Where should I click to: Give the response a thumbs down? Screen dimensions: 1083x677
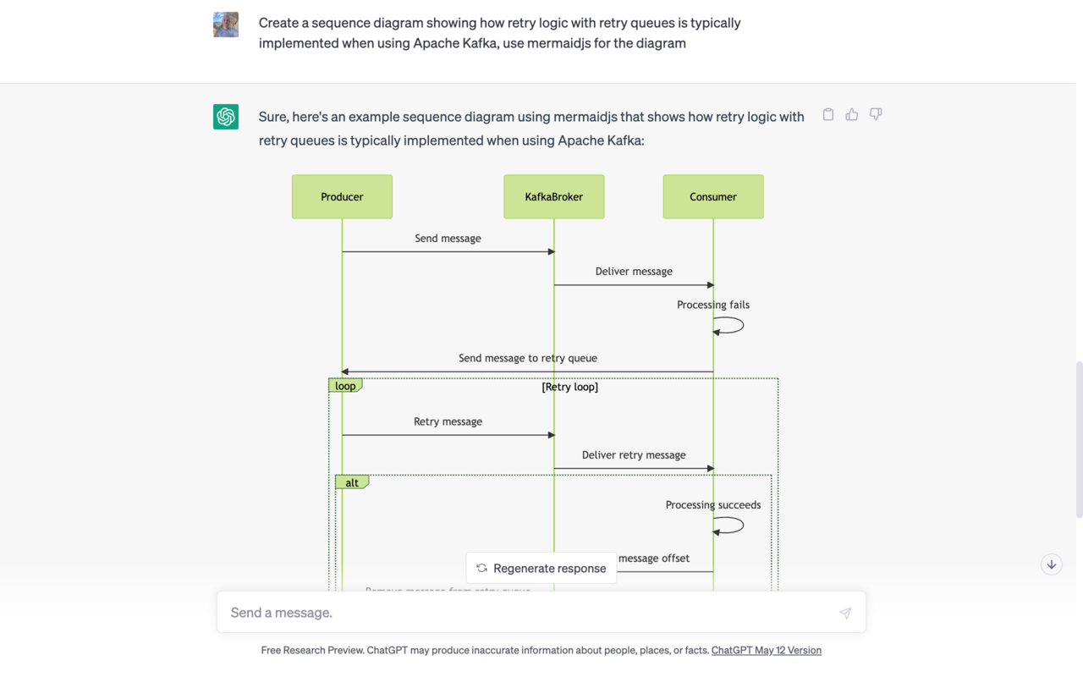tap(875, 114)
